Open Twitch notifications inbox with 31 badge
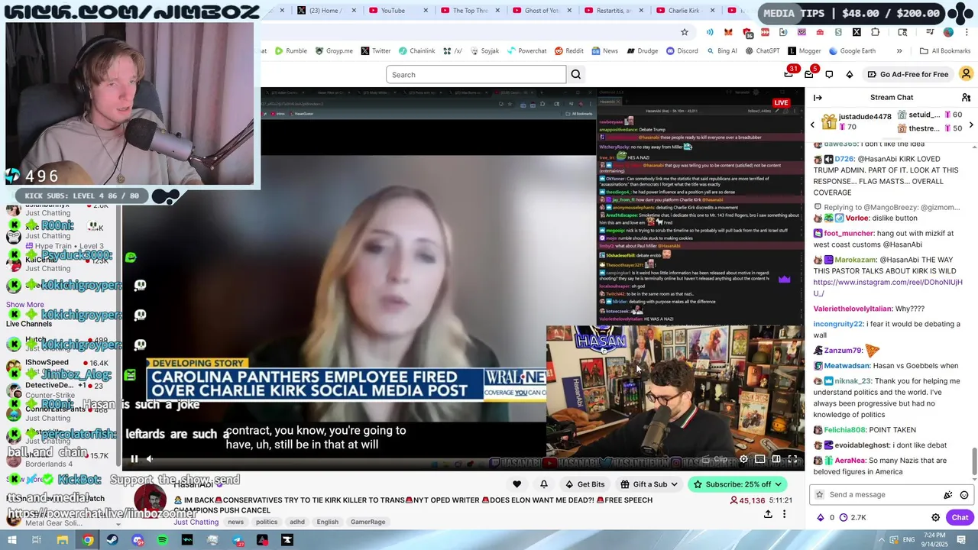Image resolution: width=978 pixels, height=550 pixels. click(789, 74)
